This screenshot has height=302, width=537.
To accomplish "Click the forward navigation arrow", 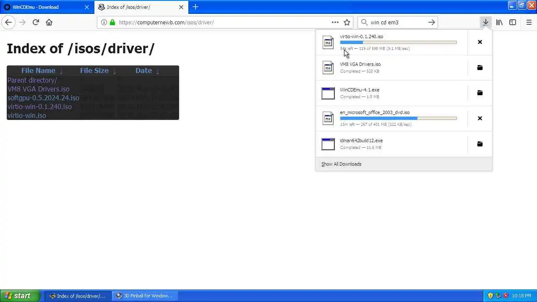I will (x=22, y=22).
